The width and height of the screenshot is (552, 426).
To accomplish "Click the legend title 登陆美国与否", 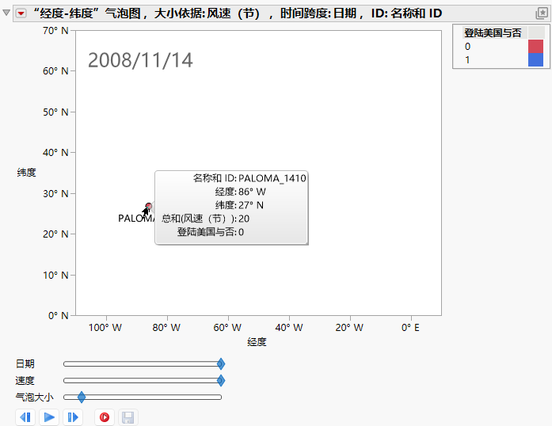I will tap(493, 32).
